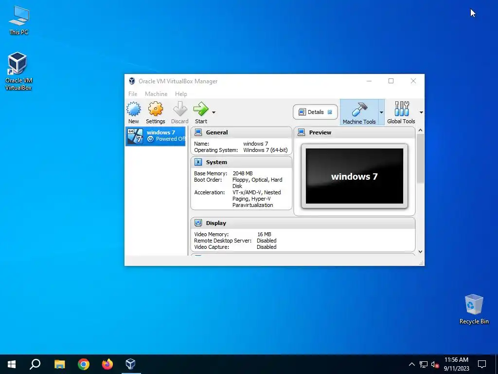Image resolution: width=498 pixels, height=374 pixels.
Task: Expand the Start button dropdown arrow
Action: 214,112
